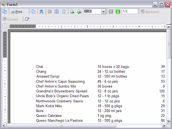Select the multiple pages view icon
172x129 pixels.
(x=57, y=12)
